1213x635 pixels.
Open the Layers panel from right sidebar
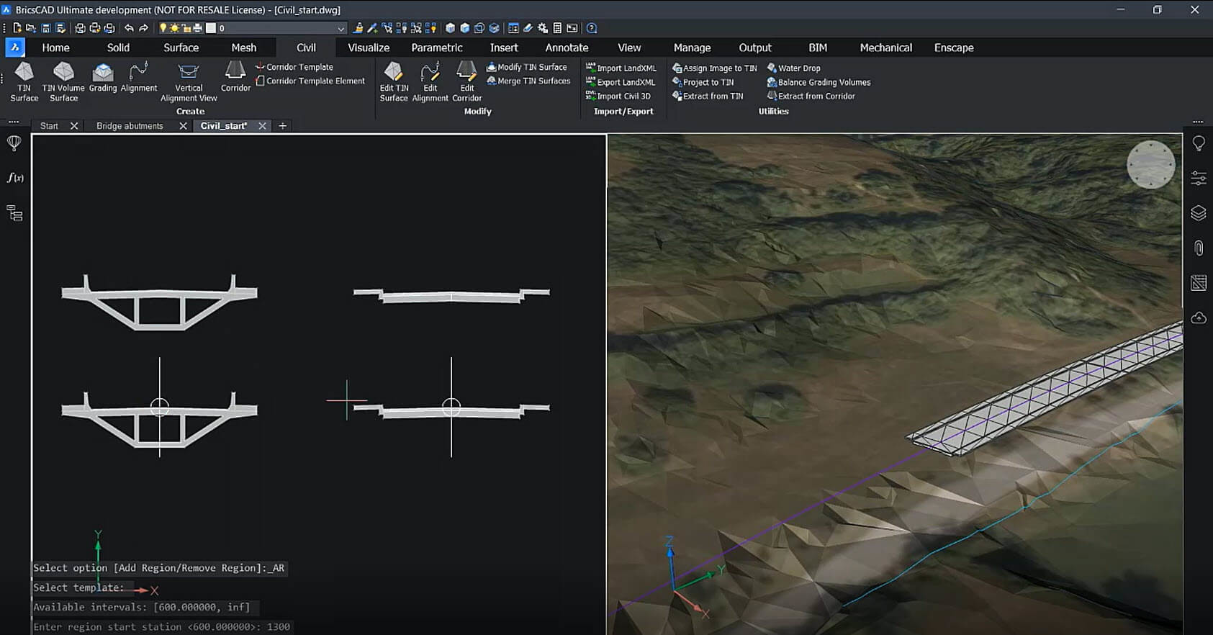click(1198, 213)
